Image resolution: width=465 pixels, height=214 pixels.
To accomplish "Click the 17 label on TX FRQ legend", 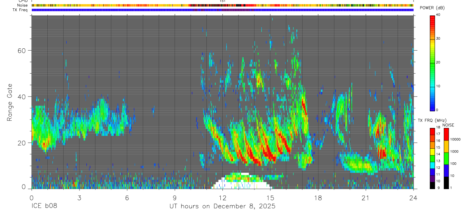I will tap(438, 134).
